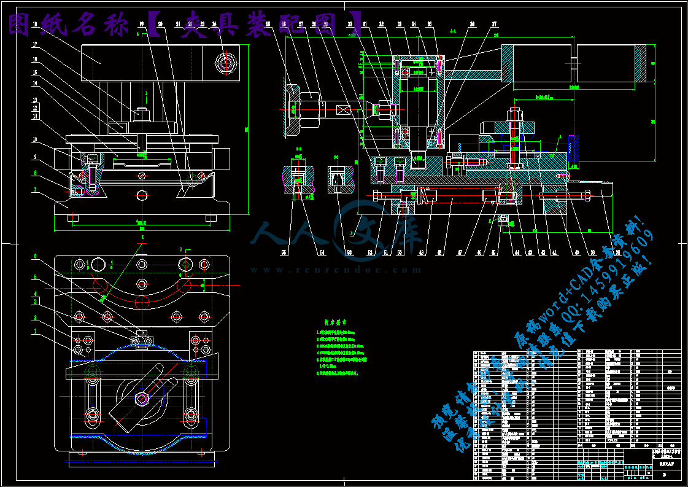688x487 pixels.
Task: Click the 技术要求 heading text
Action: click(x=336, y=323)
